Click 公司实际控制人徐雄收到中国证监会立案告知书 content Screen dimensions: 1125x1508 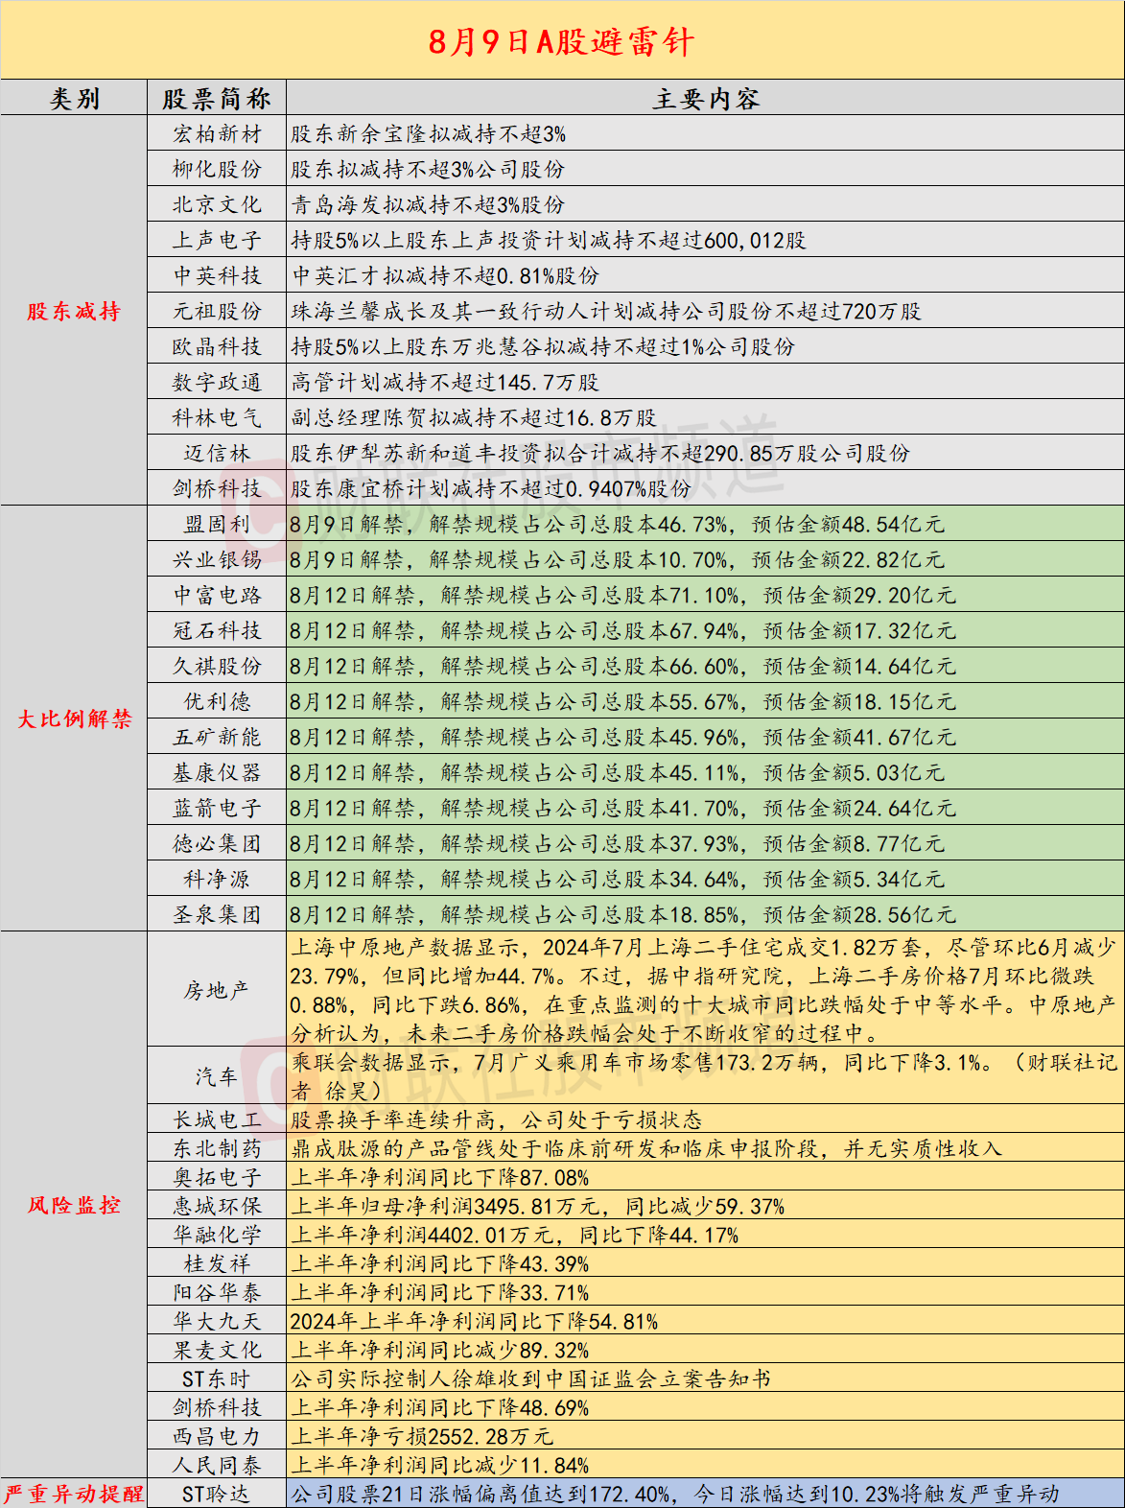tap(530, 1378)
